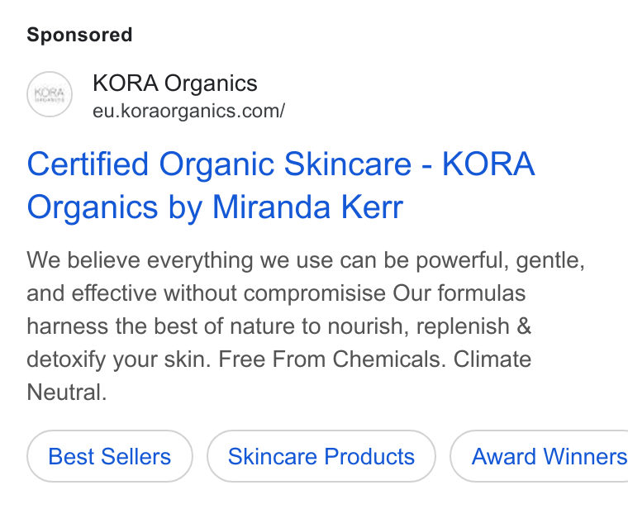
Task: Click 'detoxify your skin' in the description
Action: (x=118, y=359)
